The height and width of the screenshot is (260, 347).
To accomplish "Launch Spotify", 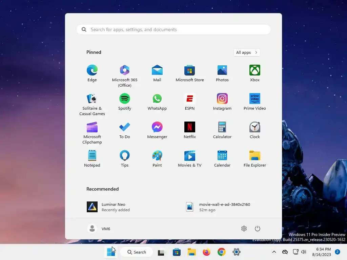I will pyautogui.click(x=125, y=102).
